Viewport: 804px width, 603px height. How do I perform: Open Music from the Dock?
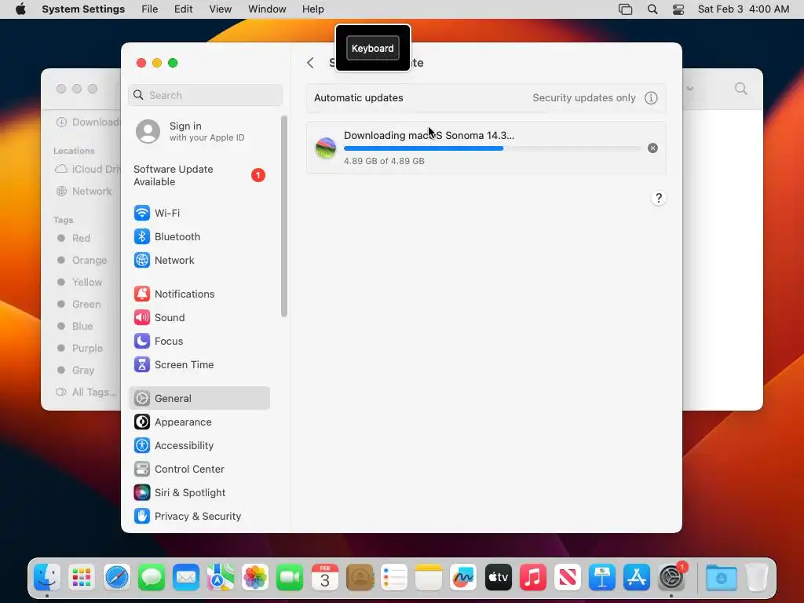click(533, 577)
